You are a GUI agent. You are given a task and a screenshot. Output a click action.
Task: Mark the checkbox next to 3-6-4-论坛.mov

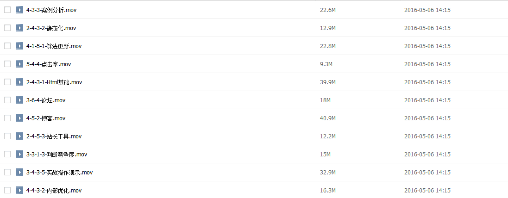7,100
